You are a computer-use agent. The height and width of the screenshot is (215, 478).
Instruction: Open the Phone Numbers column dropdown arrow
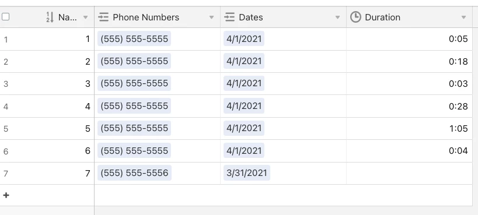[211, 17]
